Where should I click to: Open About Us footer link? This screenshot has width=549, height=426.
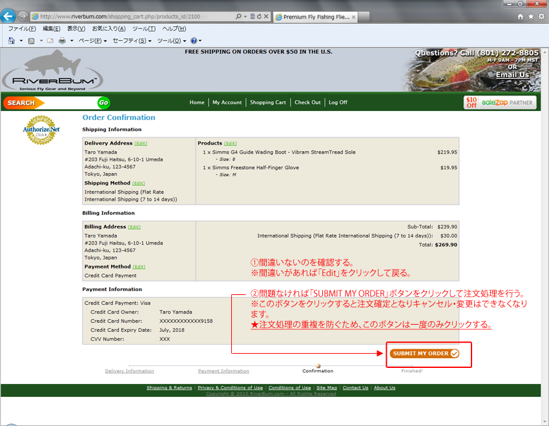pos(384,387)
